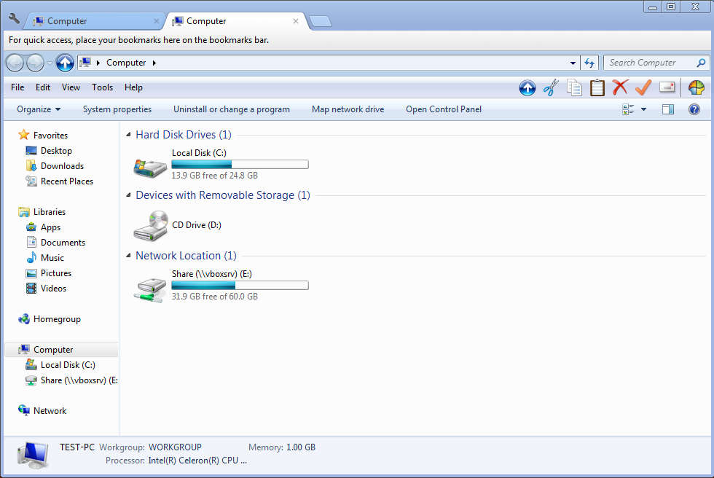Click the Share (E:) usage bar
Viewport: 714px width, 478px height.
pyautogui.click(x=240, y=286)
